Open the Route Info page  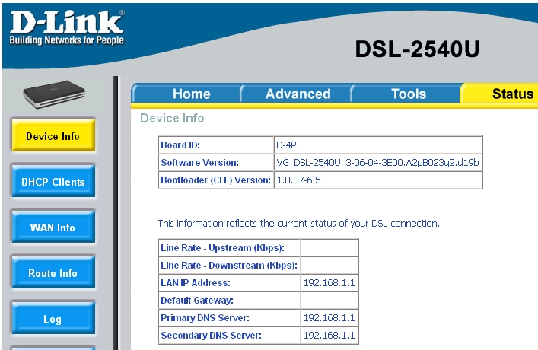[x=53, y=272]
